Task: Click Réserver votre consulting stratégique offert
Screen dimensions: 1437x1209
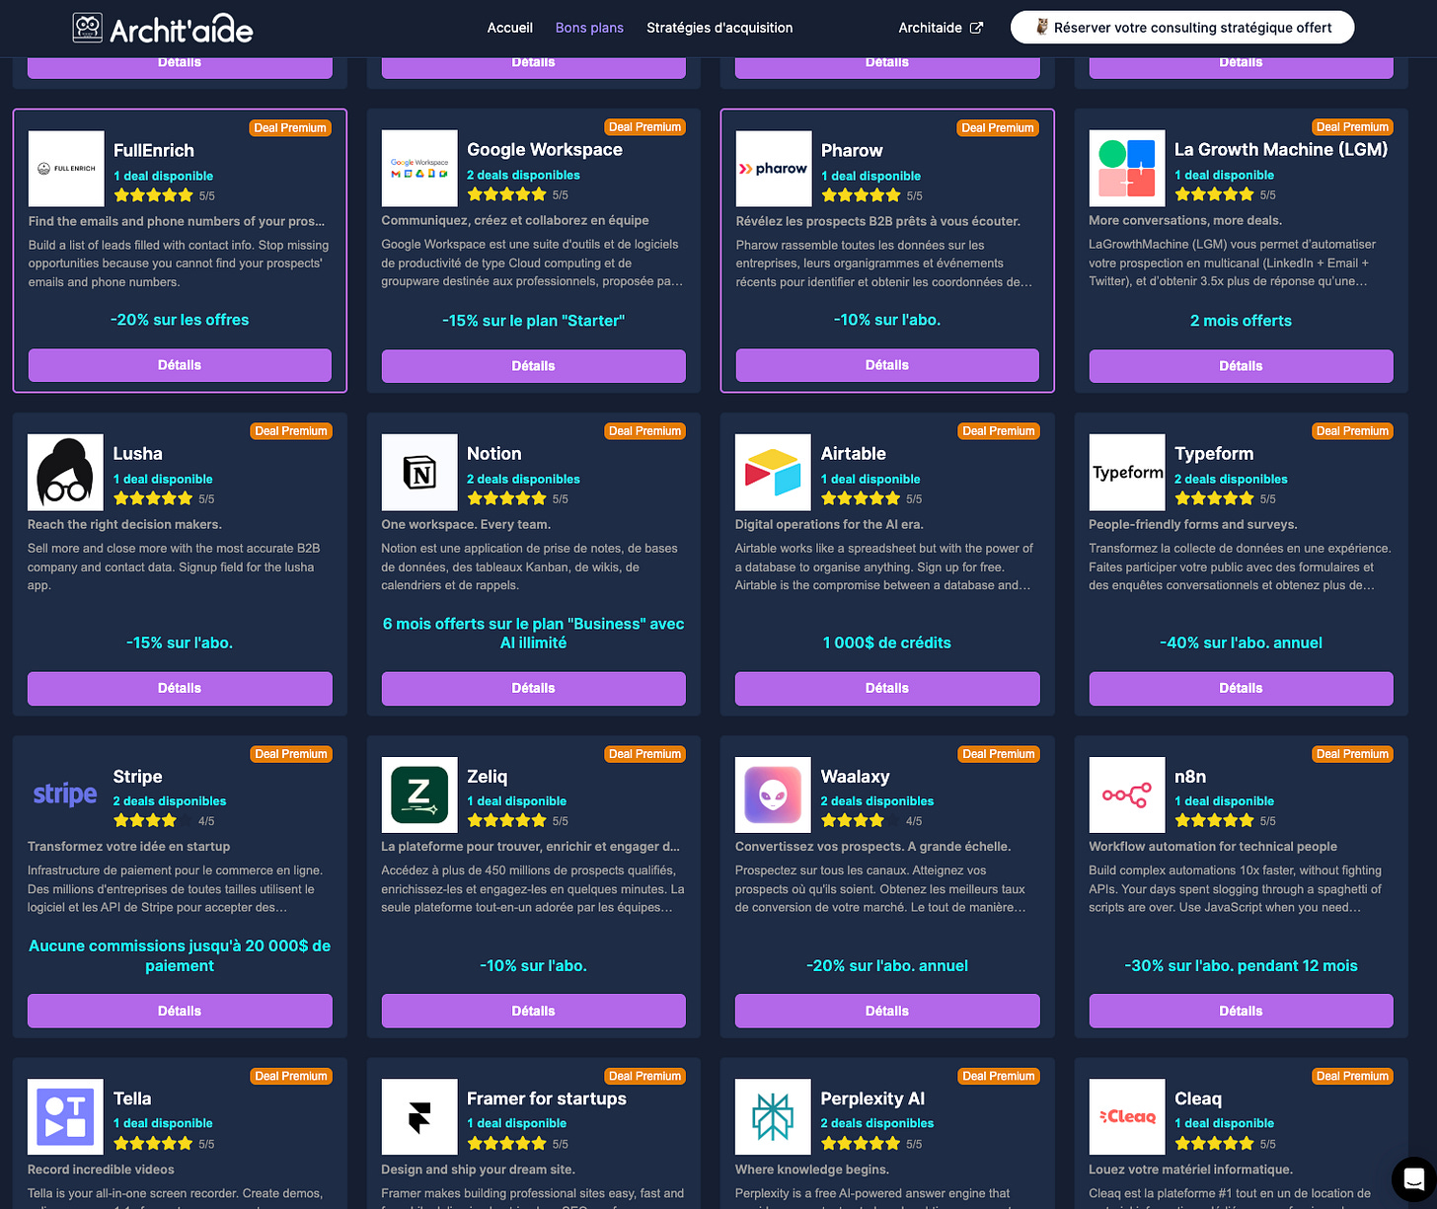Action: click(1182, 28)
